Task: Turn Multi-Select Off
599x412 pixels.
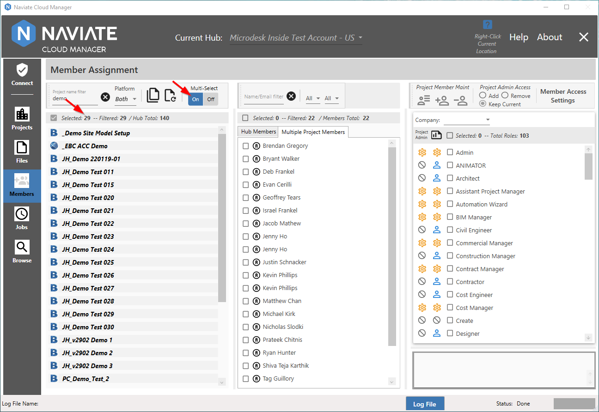Action: pos(211,99)
